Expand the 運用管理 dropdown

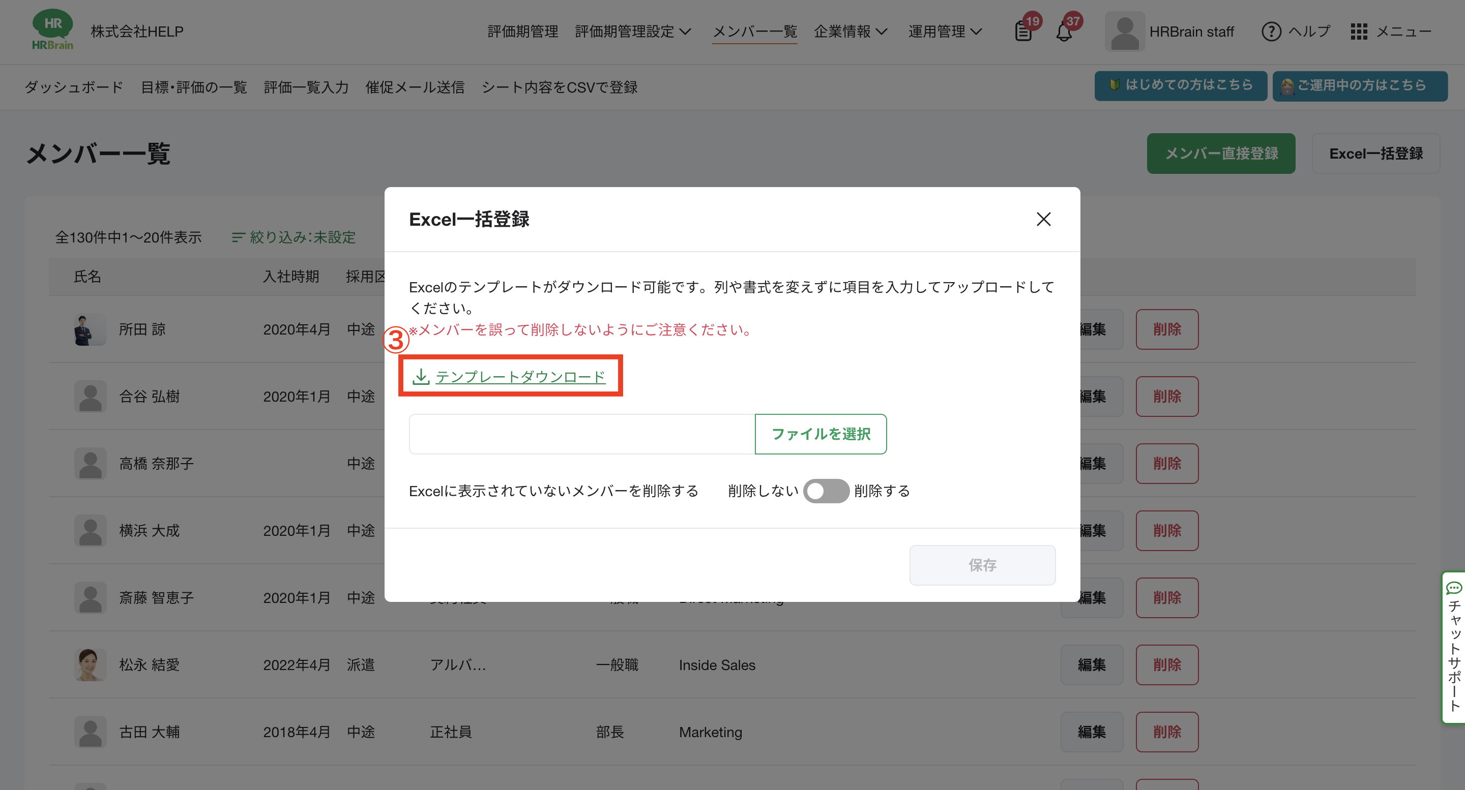click(945, 31)
